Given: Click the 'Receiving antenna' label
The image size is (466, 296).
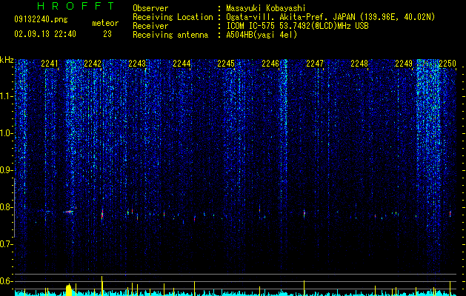Looking at the screenshot, I should pyautogui.click(x=170, y=35).
